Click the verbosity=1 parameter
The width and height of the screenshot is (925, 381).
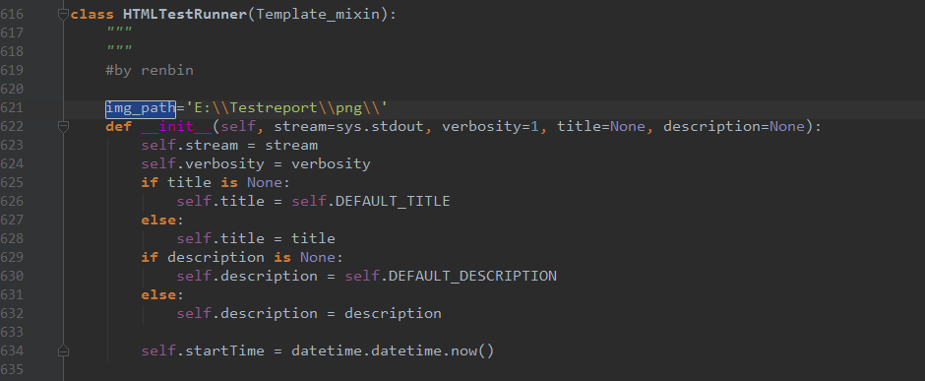[494, 127]
